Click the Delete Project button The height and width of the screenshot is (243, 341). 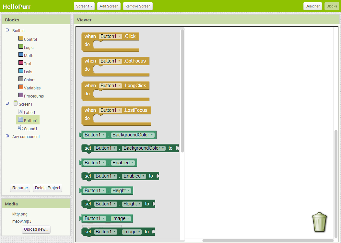click(47, 188)
